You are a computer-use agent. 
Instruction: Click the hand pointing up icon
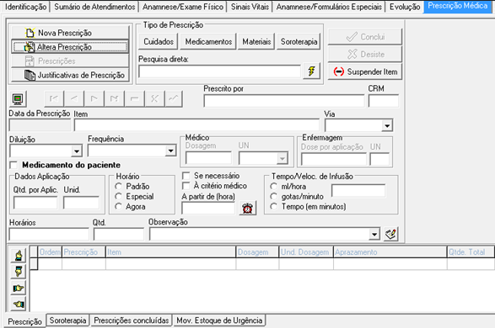[19, 255]
